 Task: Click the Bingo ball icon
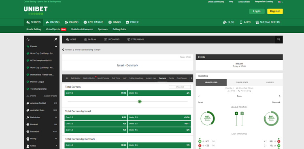click(x=110, y=22)
